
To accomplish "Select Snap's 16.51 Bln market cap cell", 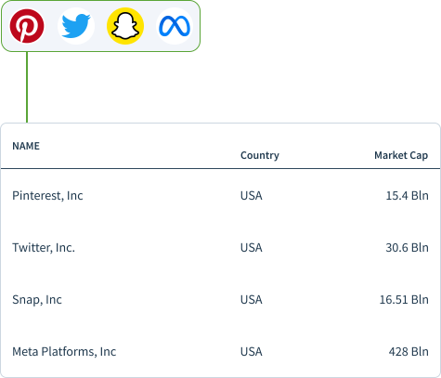I will click(x=404, y=300).
